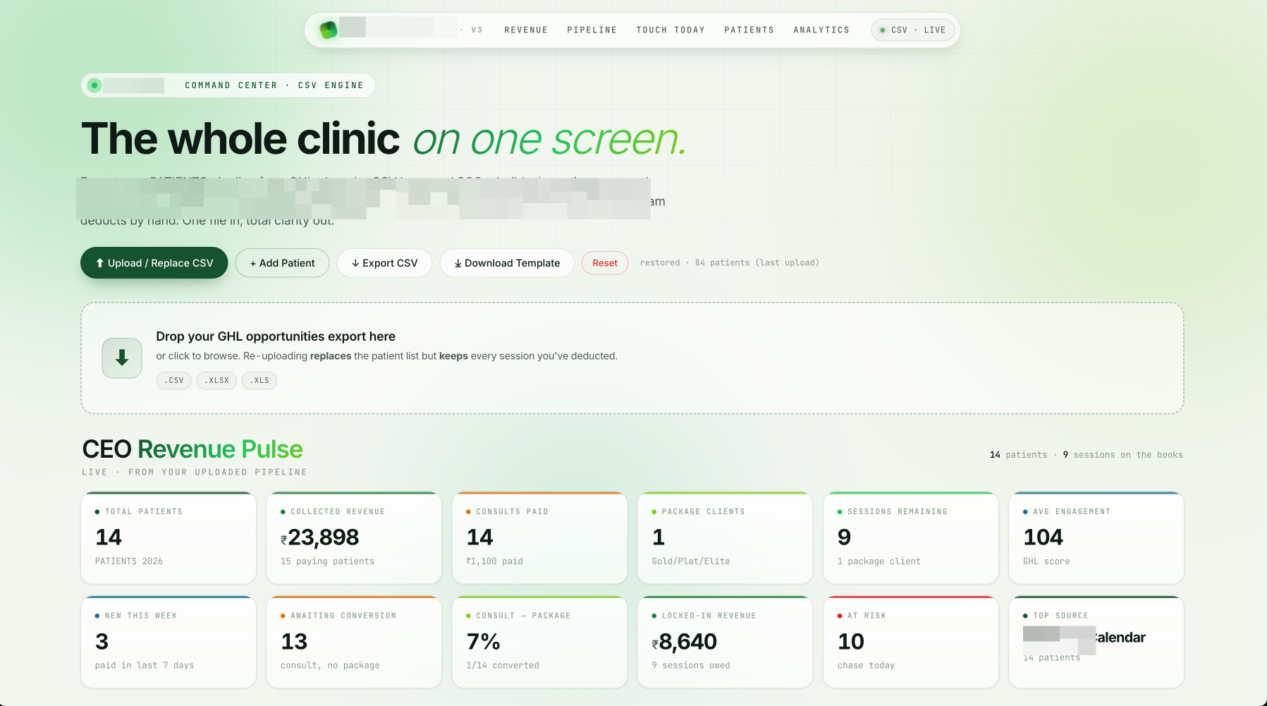
Task: Open the Patients nav item
Action: pyautogui.click(x=749, y=30)
